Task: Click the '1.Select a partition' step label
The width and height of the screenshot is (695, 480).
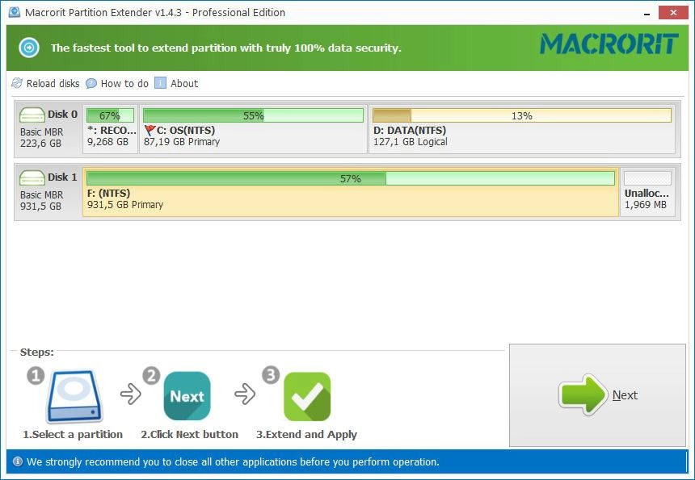Action: pos(73,435)
